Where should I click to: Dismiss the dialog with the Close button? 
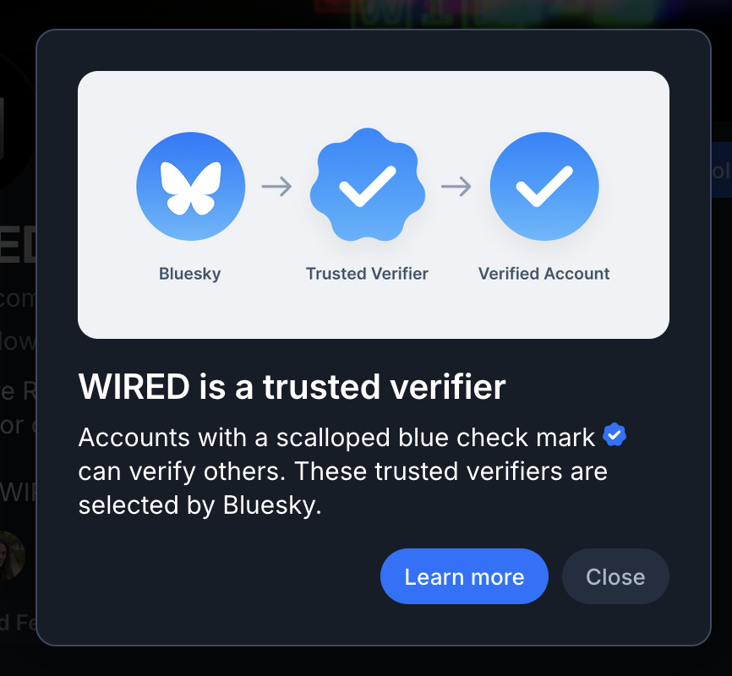[x=615, y=577]
